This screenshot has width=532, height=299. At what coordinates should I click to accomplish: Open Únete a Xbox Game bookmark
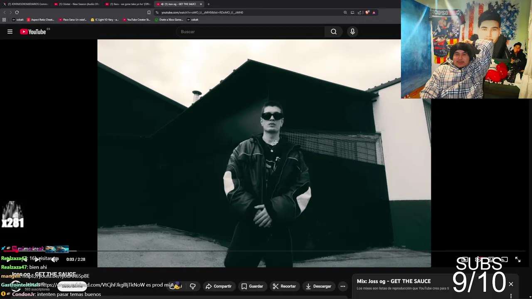[x=169, y=20]
